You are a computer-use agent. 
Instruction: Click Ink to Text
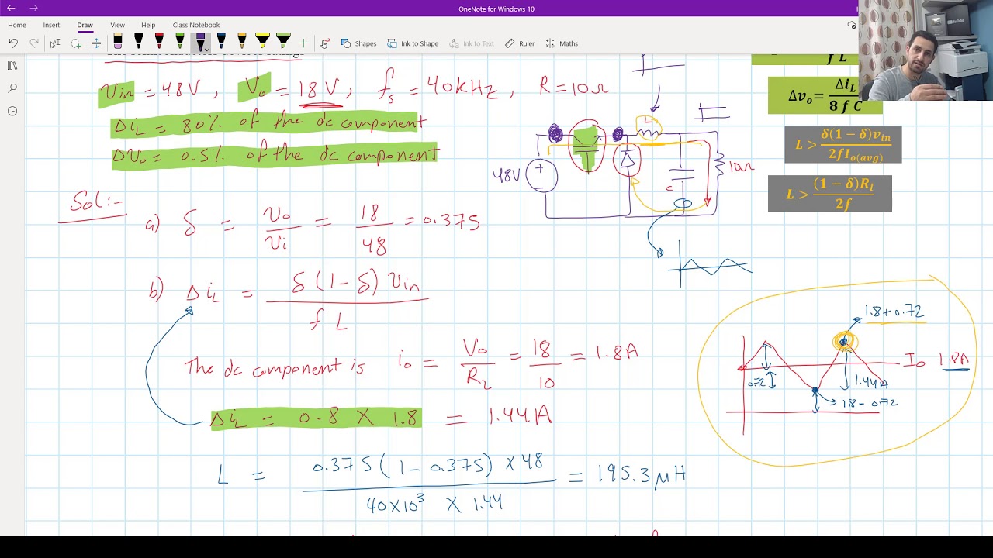click(472, 43)
